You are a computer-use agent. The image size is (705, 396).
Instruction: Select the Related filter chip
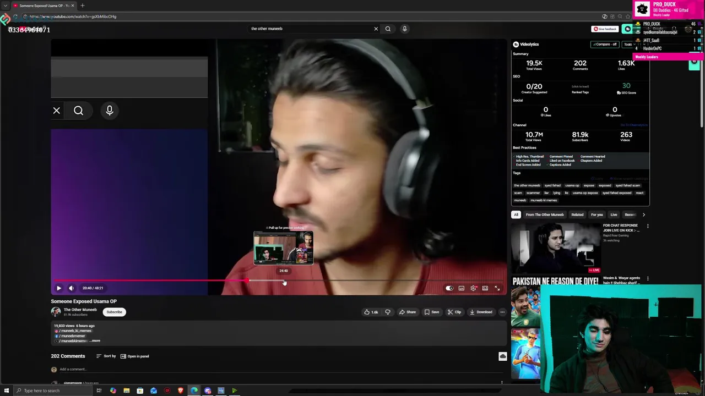coord(577,215)
